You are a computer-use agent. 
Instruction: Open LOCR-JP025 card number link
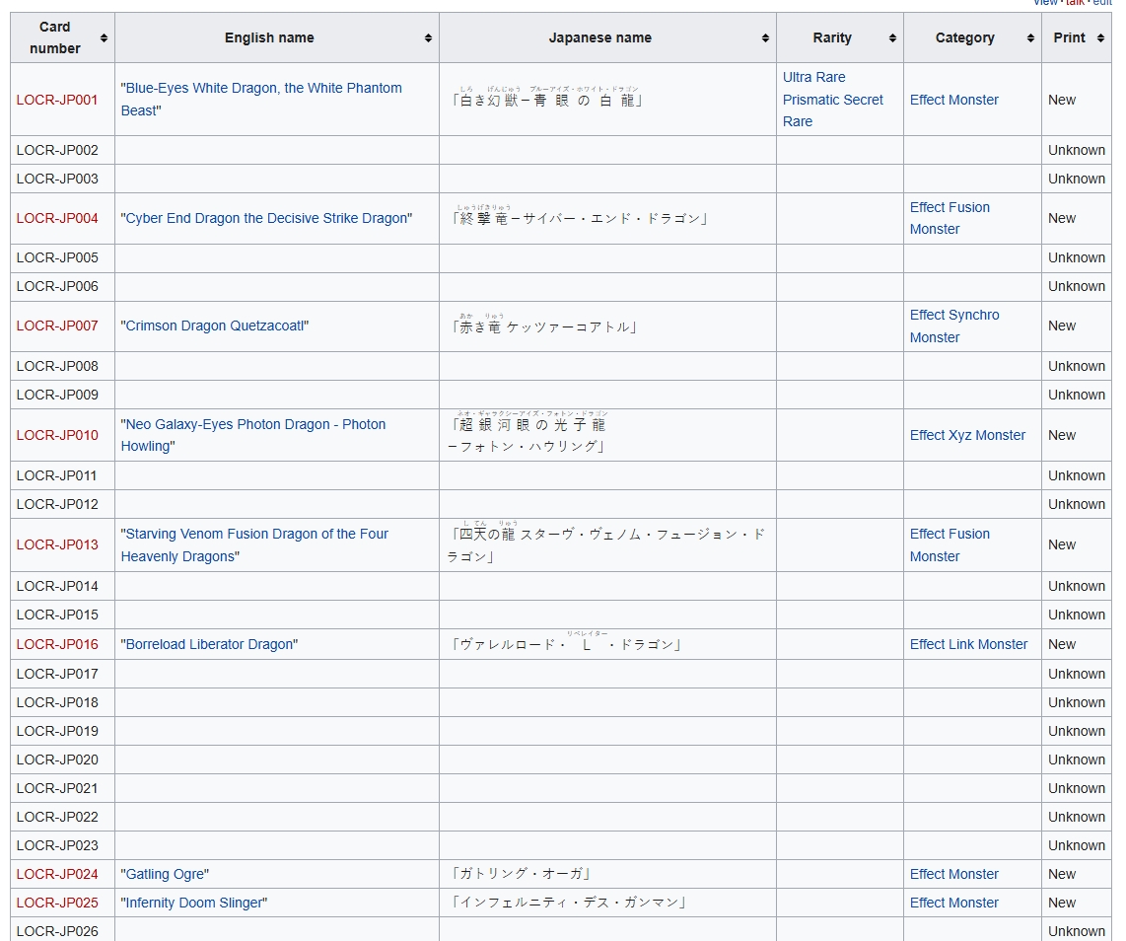tap(57, 903)
